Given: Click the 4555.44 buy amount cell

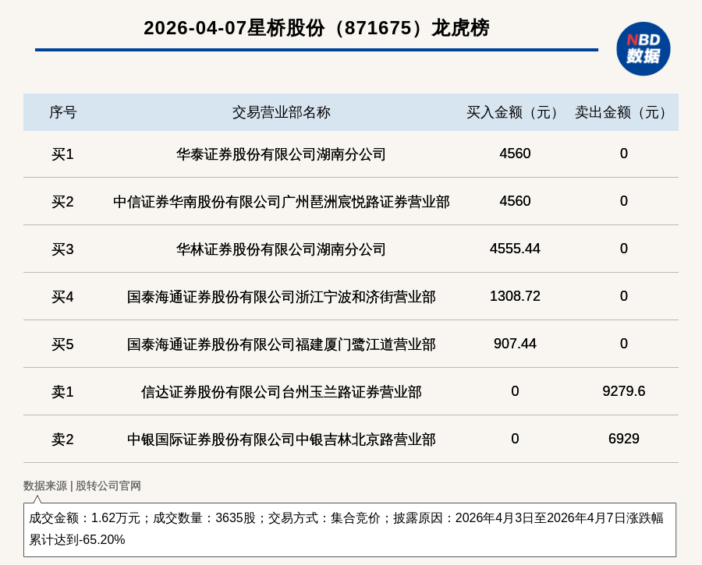Looking at the screenshot, I should pyautogui.click(x=515, y=249).
